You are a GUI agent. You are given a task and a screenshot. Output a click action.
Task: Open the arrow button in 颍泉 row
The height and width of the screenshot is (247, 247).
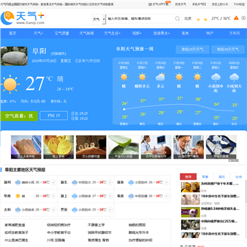[167, 183]
